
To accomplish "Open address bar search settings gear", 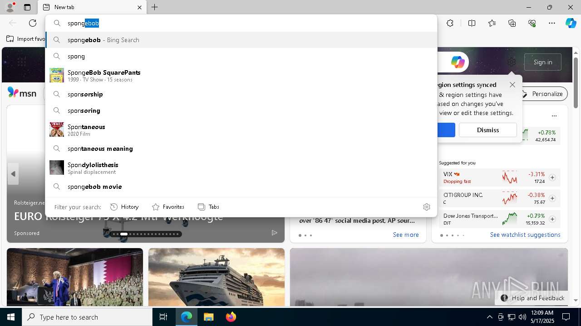I will [x=426, y=207].
